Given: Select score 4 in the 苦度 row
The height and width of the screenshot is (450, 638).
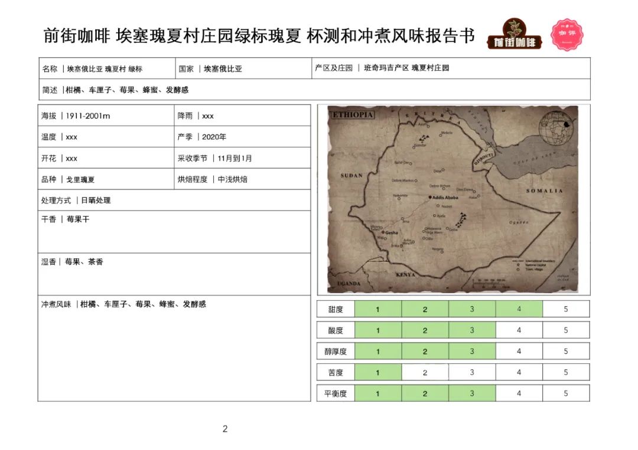Looking at the screenshot, I should point(519,372).
